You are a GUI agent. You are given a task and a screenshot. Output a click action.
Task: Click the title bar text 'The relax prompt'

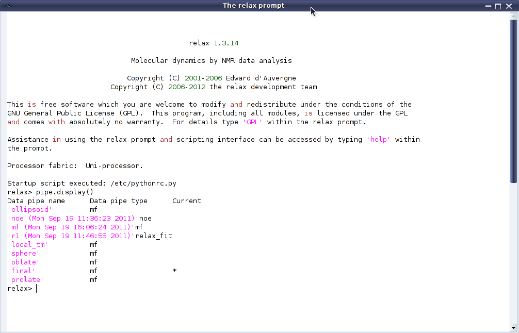tap(253, 6)
